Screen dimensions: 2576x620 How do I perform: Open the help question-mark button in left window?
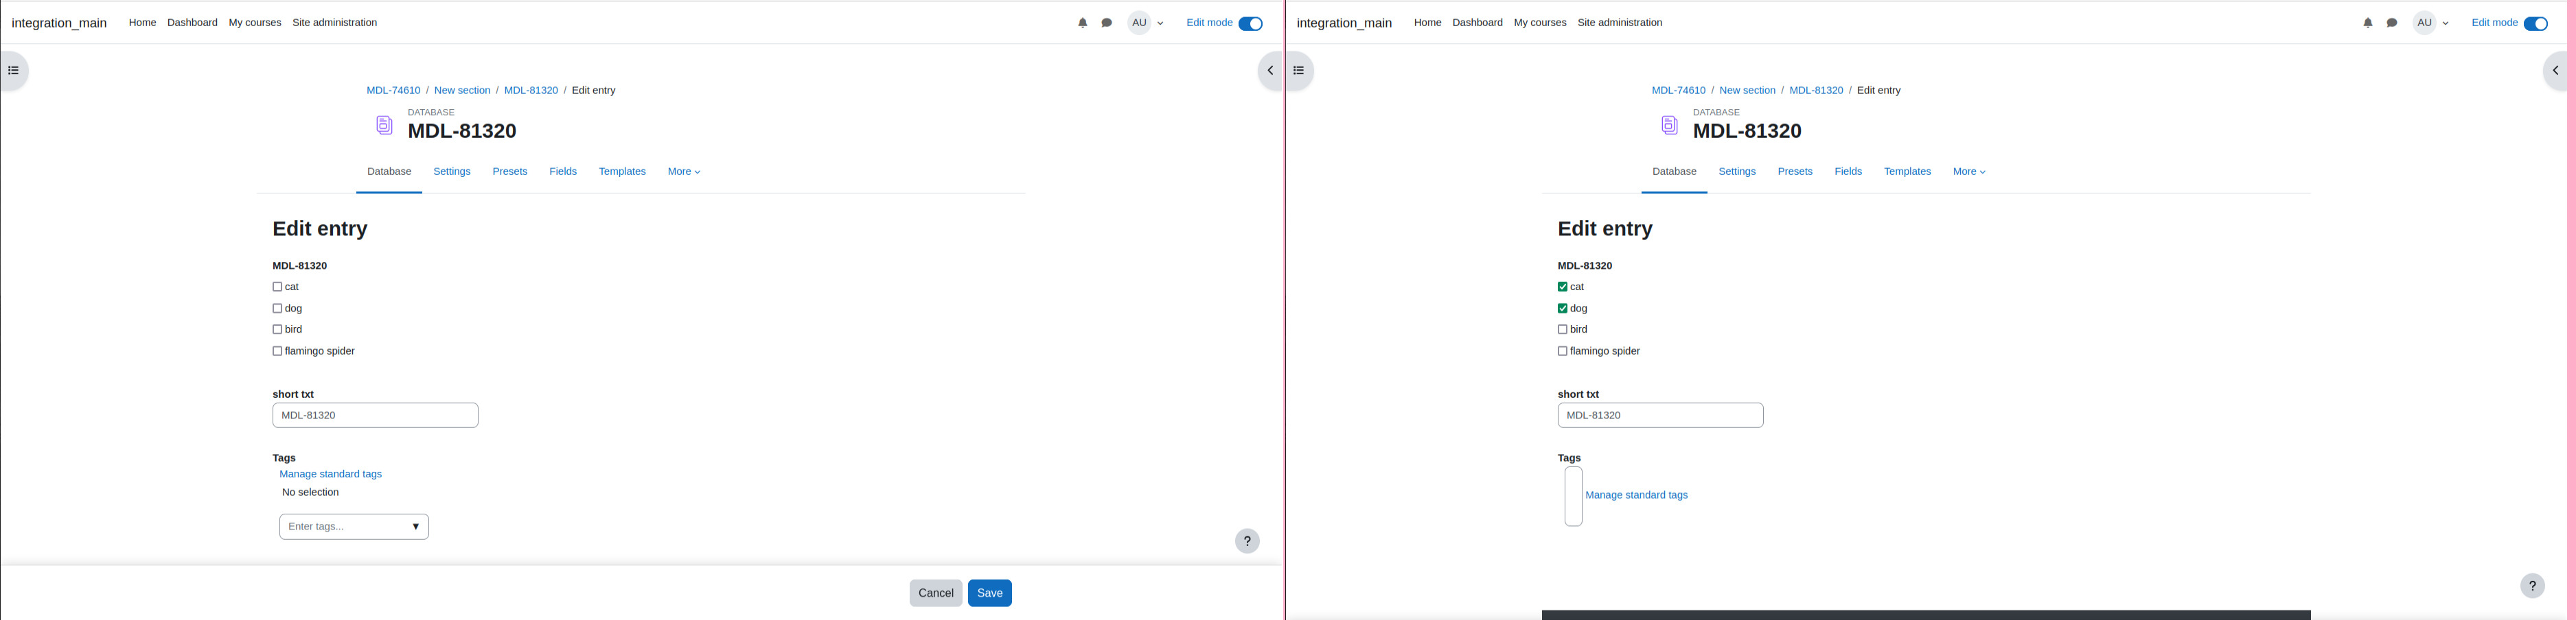click(1247, 541)
